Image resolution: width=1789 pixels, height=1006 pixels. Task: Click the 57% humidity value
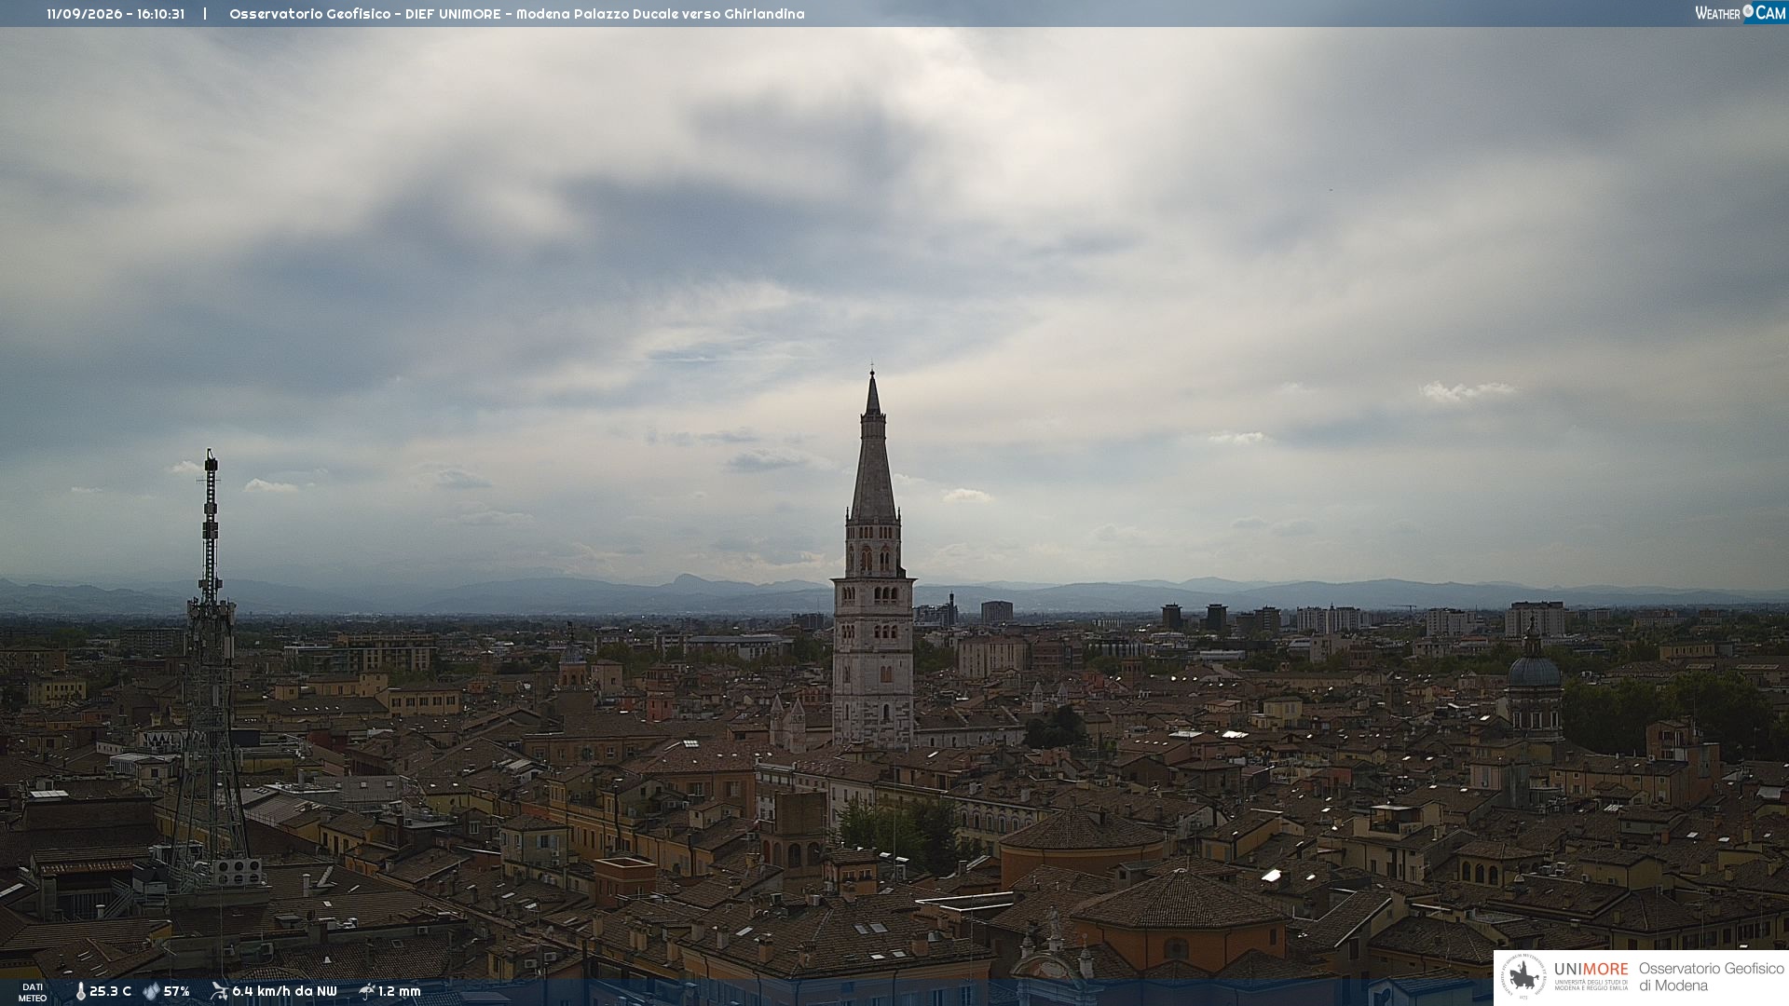(x=177, y=992)
